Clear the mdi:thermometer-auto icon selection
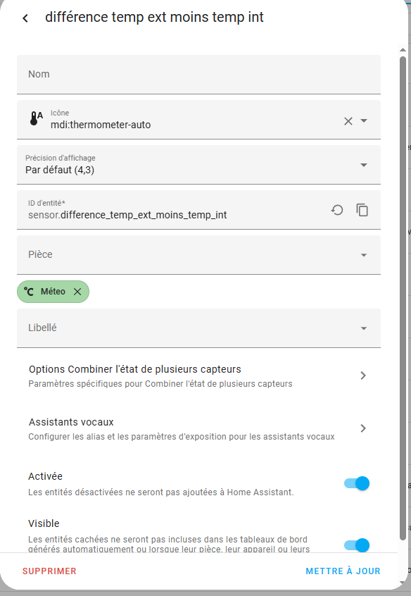The image size is (411, 596). 348,121
